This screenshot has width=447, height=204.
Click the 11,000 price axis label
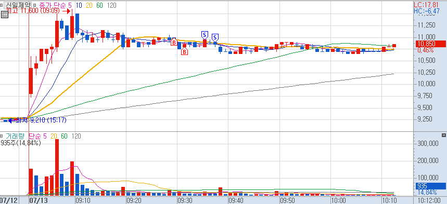point(427,37)
